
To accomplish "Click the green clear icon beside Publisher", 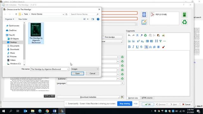I will [x=122, y=79].
